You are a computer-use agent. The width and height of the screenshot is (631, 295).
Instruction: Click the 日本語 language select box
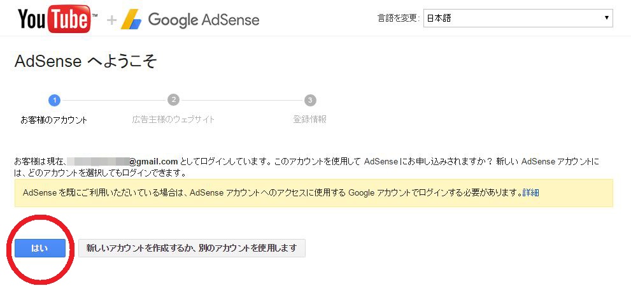(x=518, y=18)
